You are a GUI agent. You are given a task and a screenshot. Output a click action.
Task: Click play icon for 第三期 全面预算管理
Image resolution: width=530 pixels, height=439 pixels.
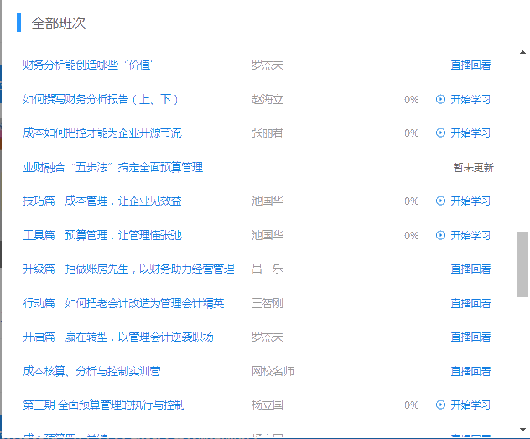(x=440, y=405)
